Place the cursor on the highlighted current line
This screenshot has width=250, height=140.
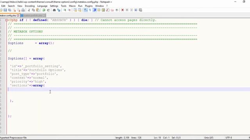(125, 89)
